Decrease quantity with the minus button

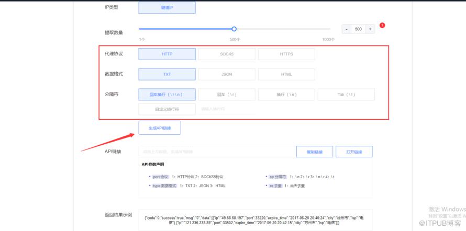click(347, 29)
